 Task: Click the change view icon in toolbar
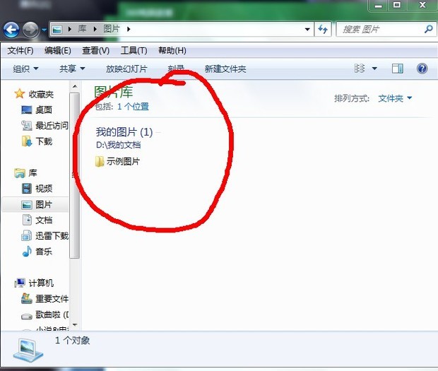pos(359,68)
